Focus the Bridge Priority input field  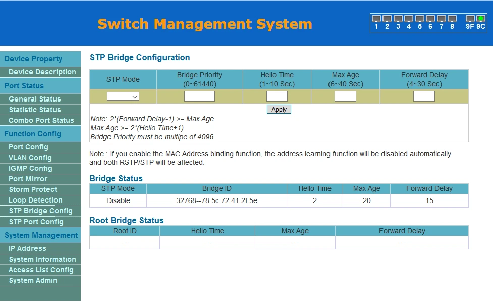coord(199,96)
